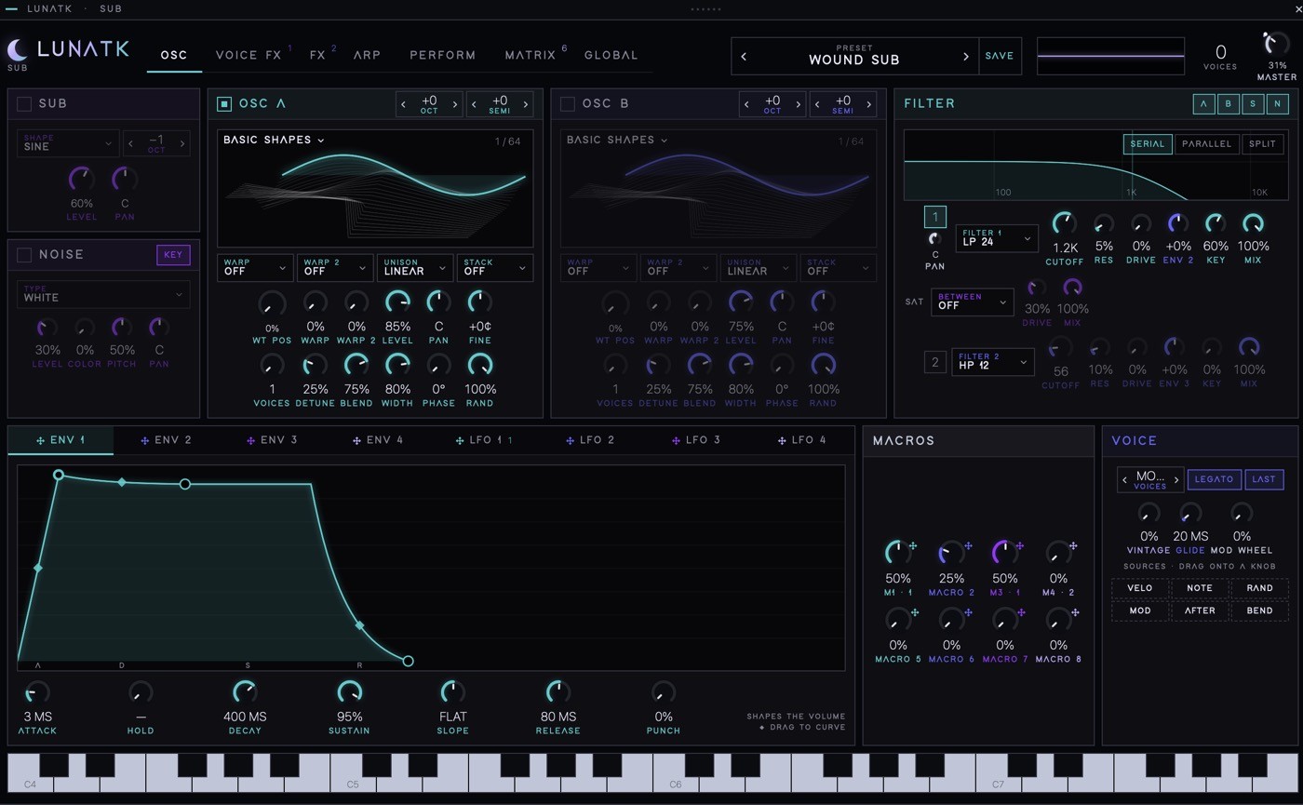Screen dimensions: 1303x805
Task: Enable the SUB oscillator checkbox
Action: coord(24,104)
